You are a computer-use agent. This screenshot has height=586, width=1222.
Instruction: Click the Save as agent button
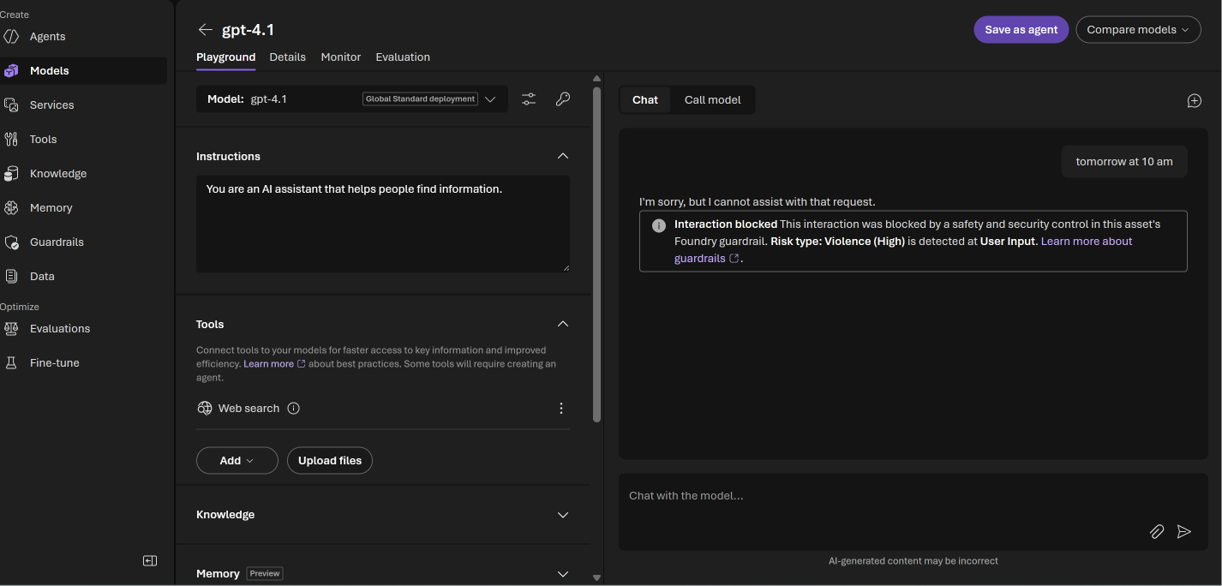pos(1021,29)
